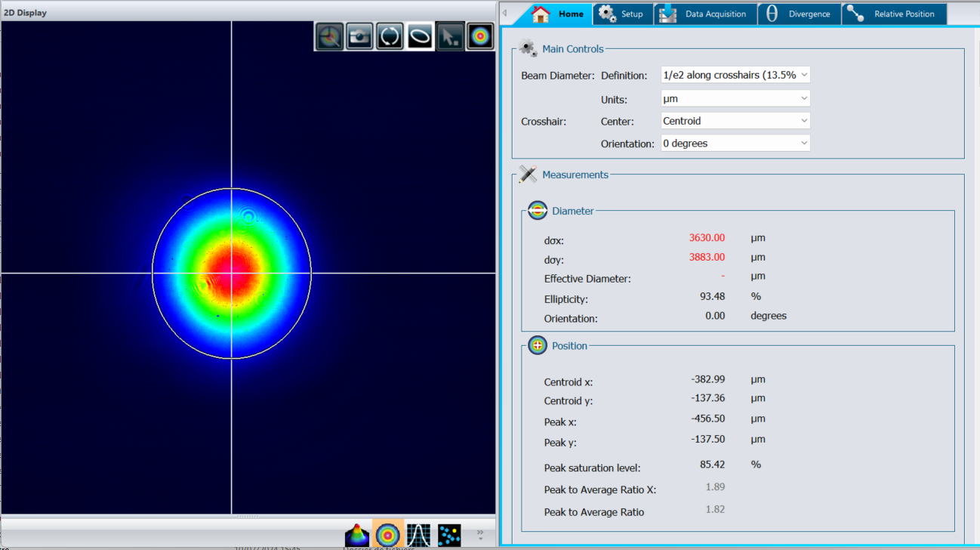The width and height of the screenshot is (980, 550).
Task: Switch to the 3D display view
Action: (x=357, y=535)
